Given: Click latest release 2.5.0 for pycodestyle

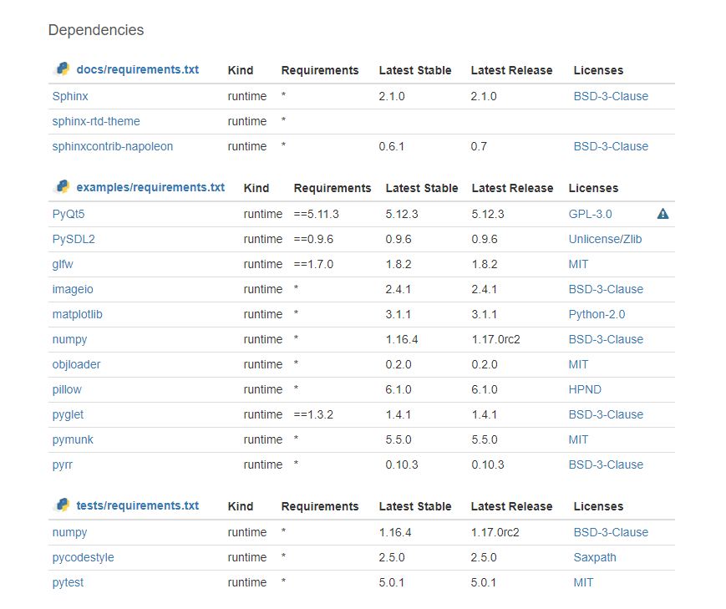Looking at the screenshot, I should [x=484, y=557].
